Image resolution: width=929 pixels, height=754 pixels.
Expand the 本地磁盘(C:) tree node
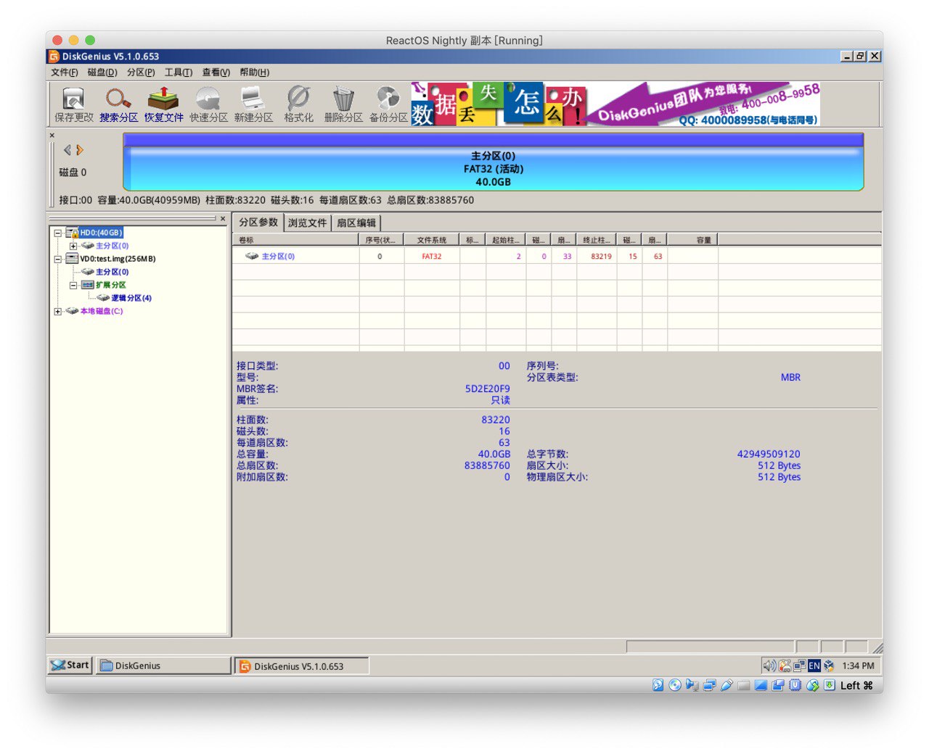coord(57,311)
